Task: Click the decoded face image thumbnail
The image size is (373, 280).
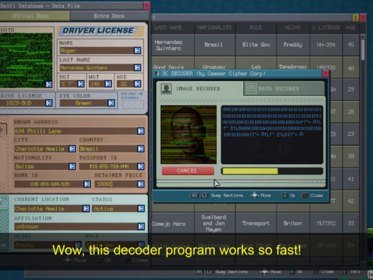Action: coord(188,135)
